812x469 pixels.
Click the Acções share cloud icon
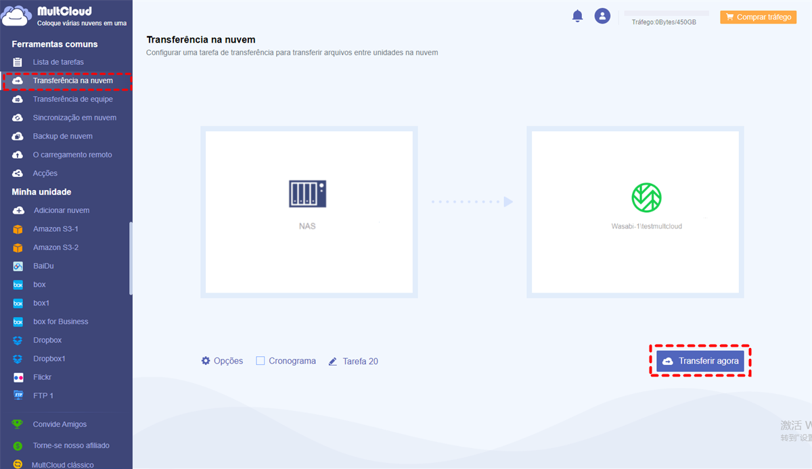[18, 174]
